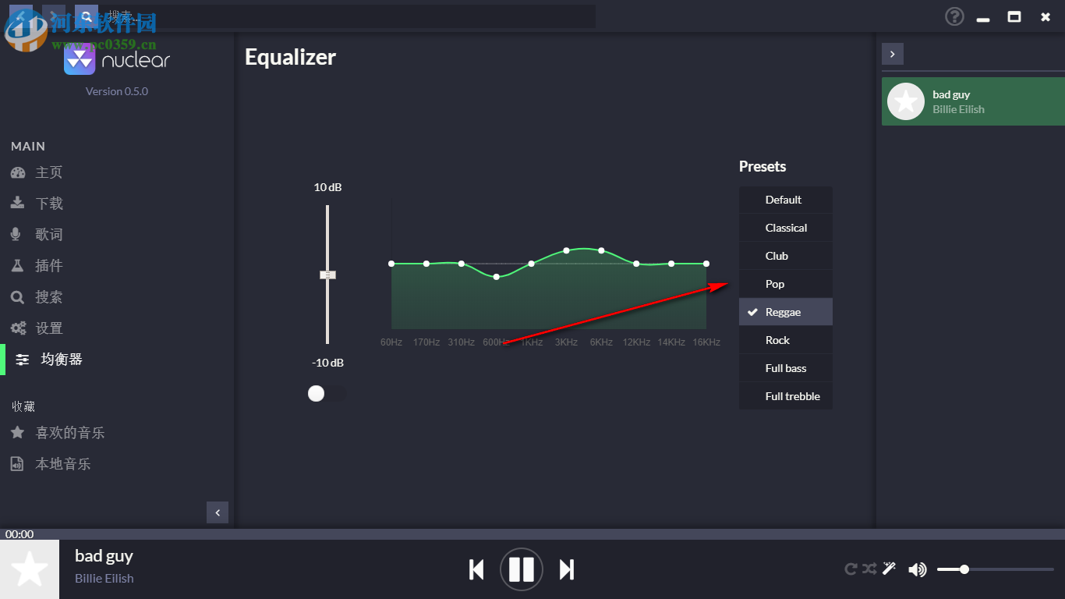Click the volume slider track
The width and height of the screenshot is (1065, 599).
1006,569
